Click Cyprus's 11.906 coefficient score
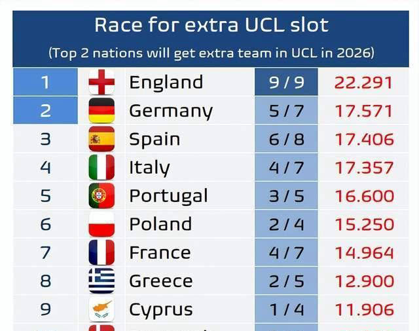 point(364,309)
